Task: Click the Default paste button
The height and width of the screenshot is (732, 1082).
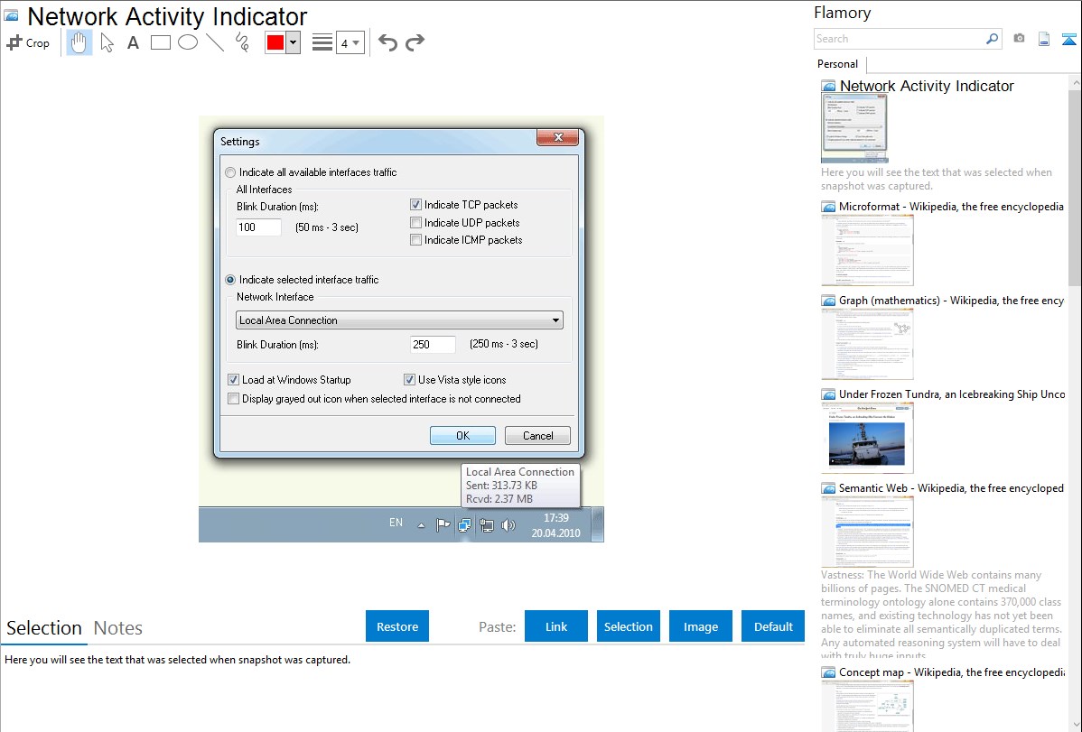Action: [773, 626]
